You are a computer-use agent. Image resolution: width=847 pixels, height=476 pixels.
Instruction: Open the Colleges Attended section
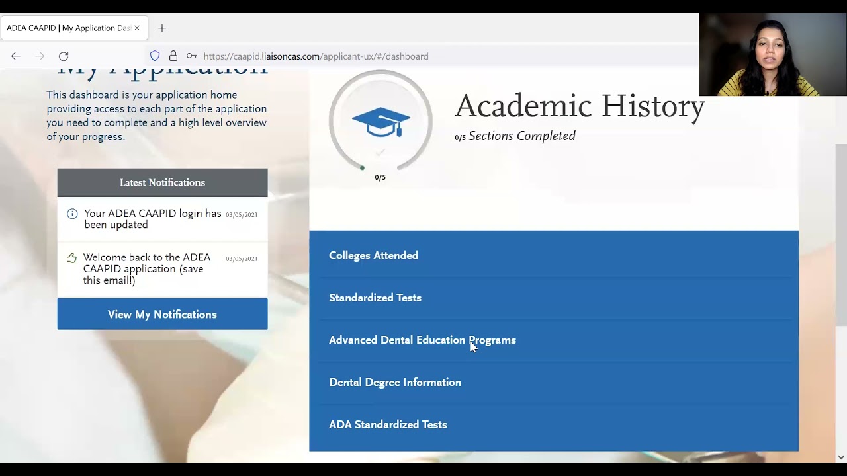(x=554, y=255)
